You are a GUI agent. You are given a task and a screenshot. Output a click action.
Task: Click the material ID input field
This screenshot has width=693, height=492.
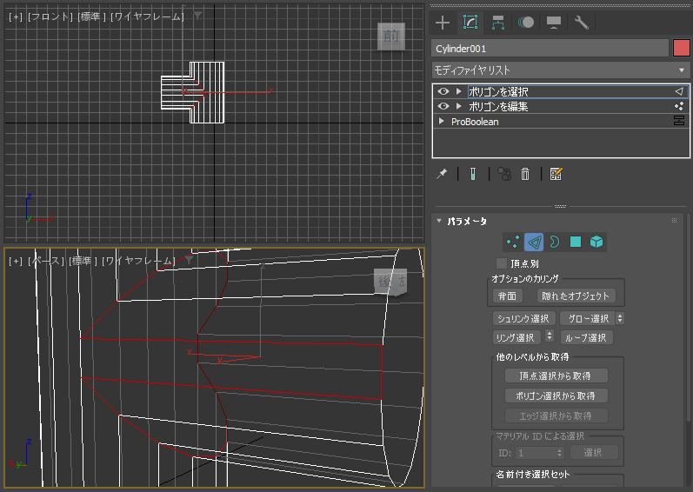click(536, 453)
